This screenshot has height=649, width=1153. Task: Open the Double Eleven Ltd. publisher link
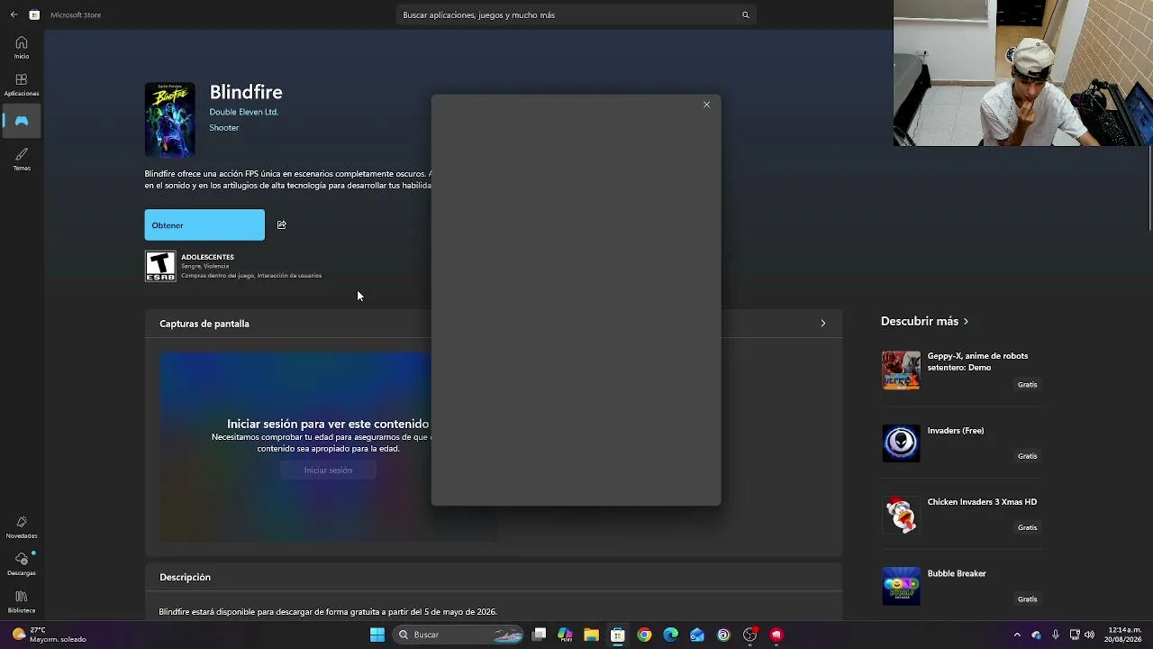[x=244, y=112]
